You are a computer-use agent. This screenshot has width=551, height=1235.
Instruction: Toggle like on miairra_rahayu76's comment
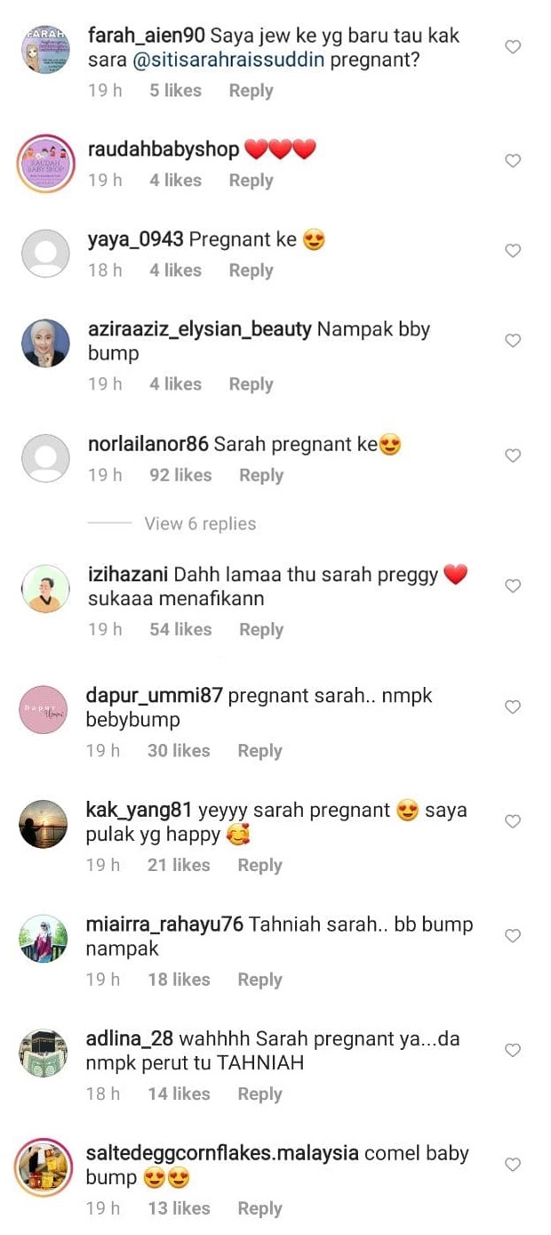click(513, 936)
